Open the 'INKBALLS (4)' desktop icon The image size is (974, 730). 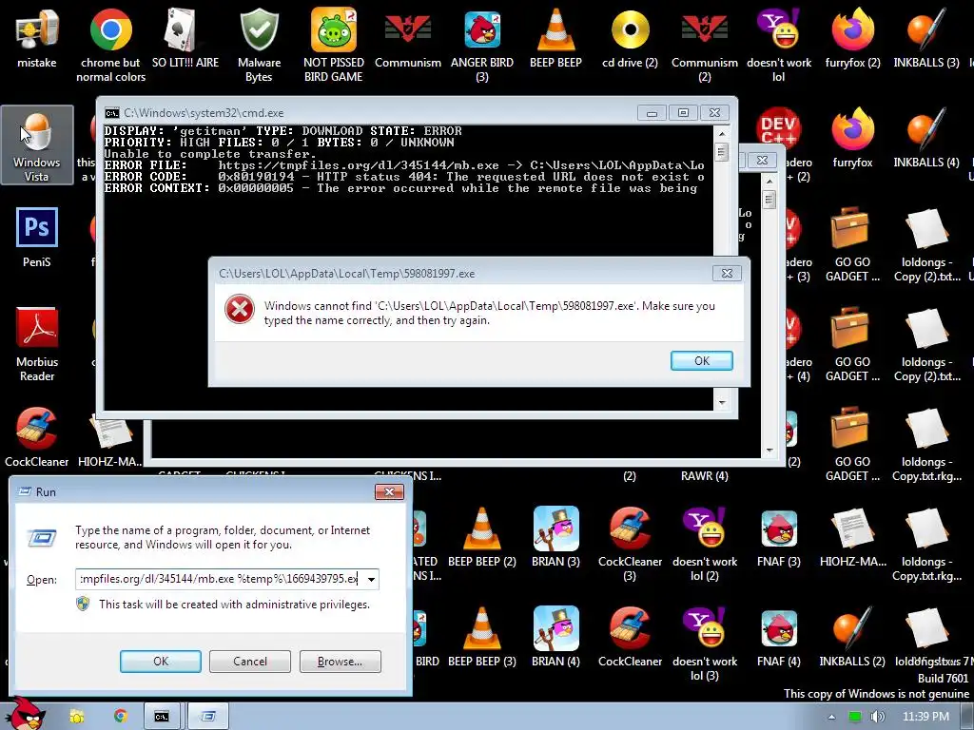click(x=926, y=138)
